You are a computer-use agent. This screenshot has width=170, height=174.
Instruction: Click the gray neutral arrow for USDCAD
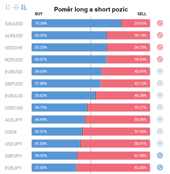pyautogui.click(x=160, y=107)
